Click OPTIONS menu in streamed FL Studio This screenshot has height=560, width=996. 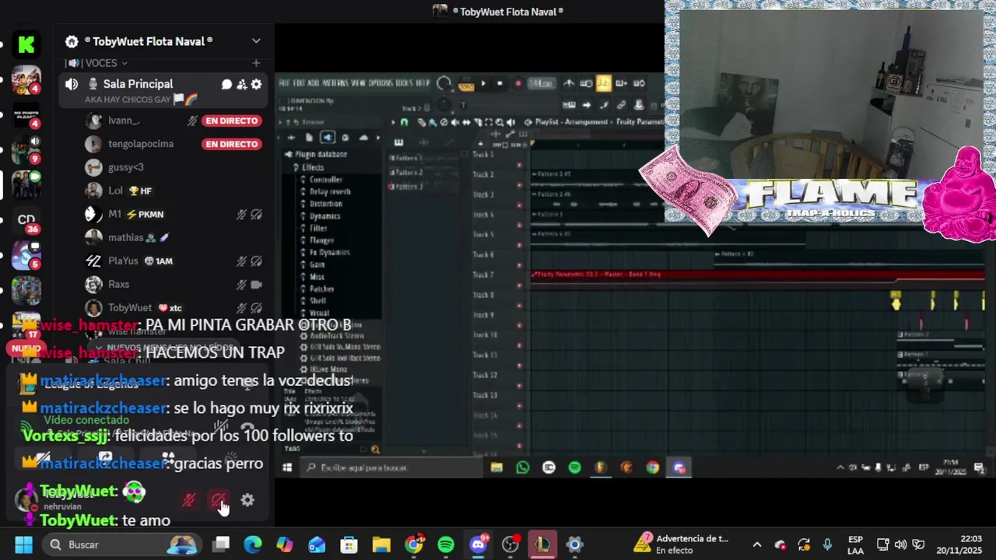[x=381, y=83]
